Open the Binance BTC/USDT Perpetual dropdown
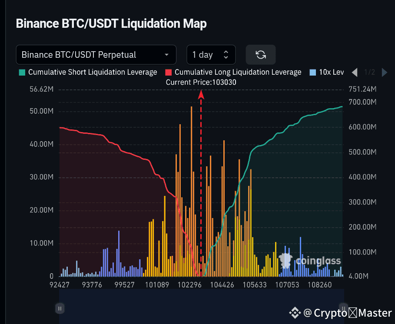The height and width of the screenshot is (324, 395). pyautogui.click(x=96, y=54)
